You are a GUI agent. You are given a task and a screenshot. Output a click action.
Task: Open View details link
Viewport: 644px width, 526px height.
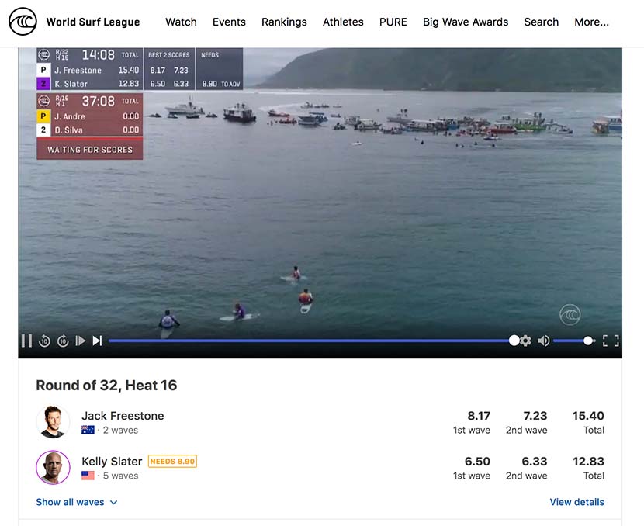(x=576, y=502)
